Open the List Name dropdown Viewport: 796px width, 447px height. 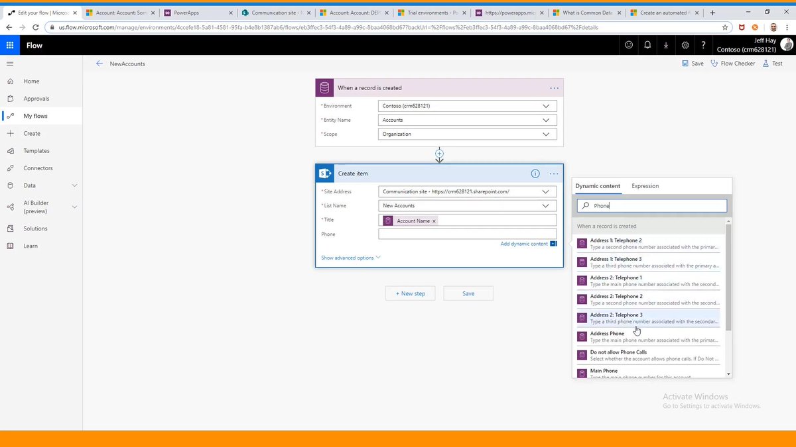pos(468,205)
